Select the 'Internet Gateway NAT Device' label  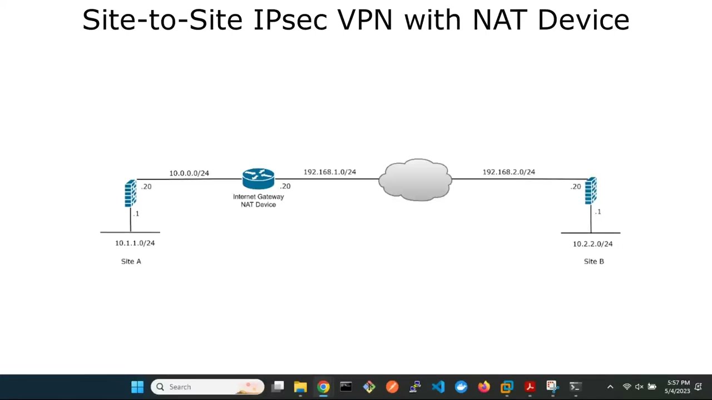pyautogui.click(x=258, y=201)
